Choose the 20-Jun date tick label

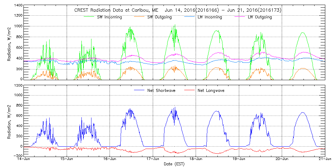[x=282, y=160]
